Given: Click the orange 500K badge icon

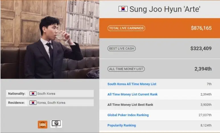Looking at the screenshot, I should (42, 124).
